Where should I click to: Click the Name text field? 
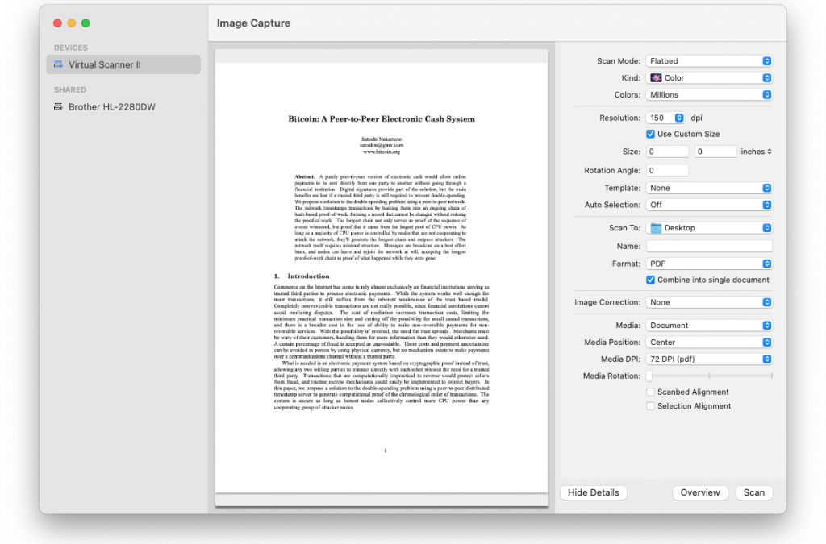pos(709,247)
